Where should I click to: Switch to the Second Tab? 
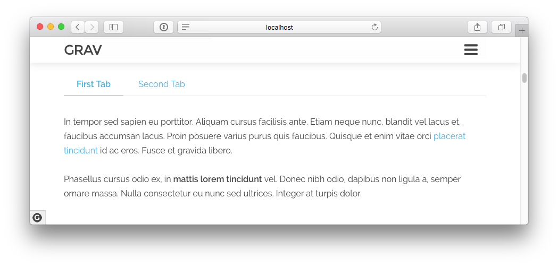(162, 84)
